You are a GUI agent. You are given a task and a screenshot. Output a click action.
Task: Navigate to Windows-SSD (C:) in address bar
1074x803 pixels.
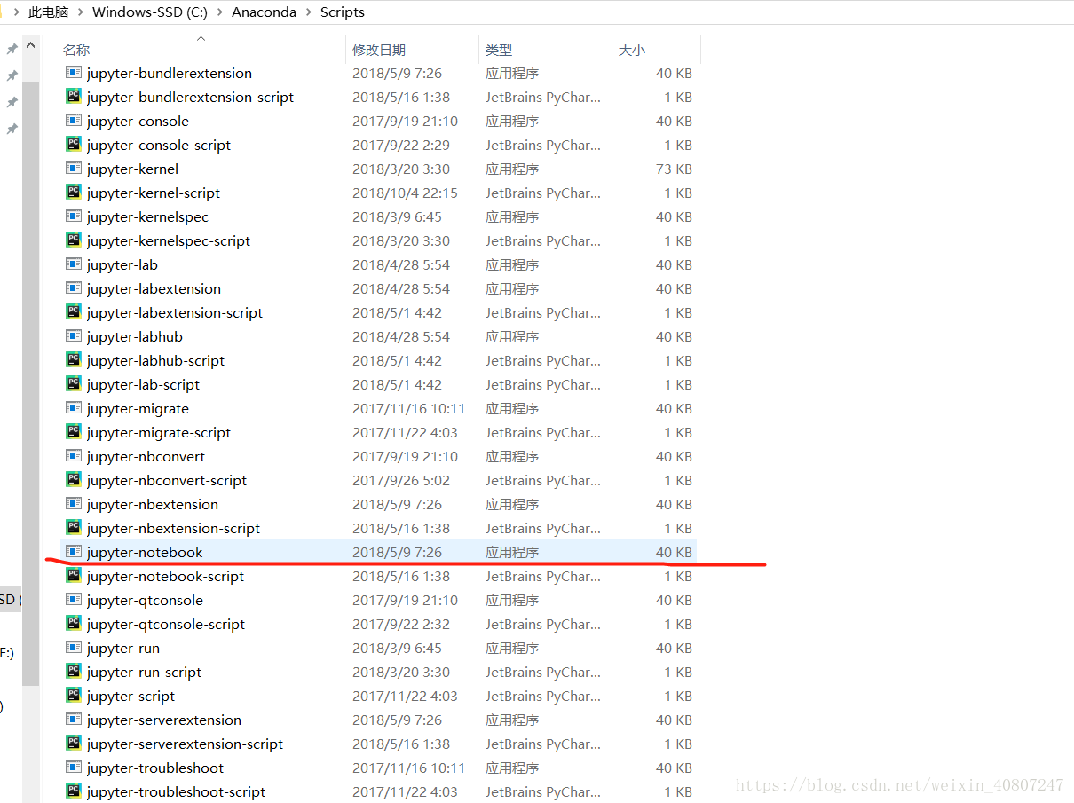coord(150,12)
